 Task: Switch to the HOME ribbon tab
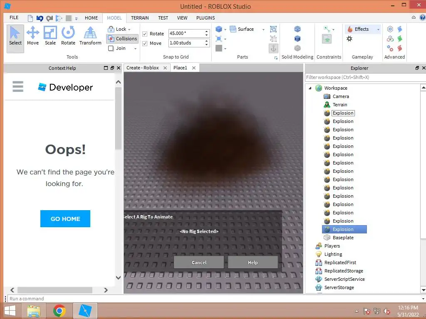coord(91,18)
